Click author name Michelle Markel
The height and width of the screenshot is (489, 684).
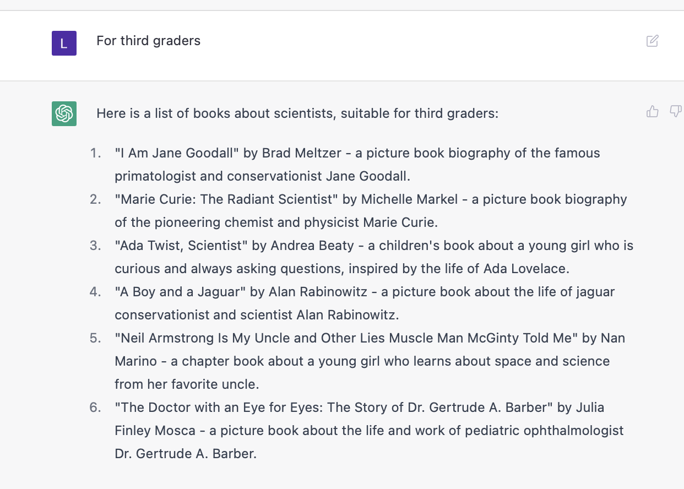click(x=409, y=199)
